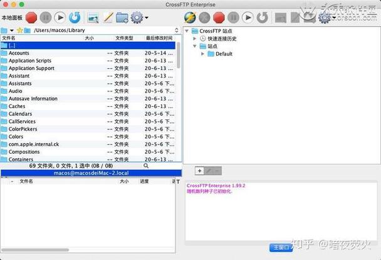Click the pause button in the local panel toolbar

[x=46, y=17]
